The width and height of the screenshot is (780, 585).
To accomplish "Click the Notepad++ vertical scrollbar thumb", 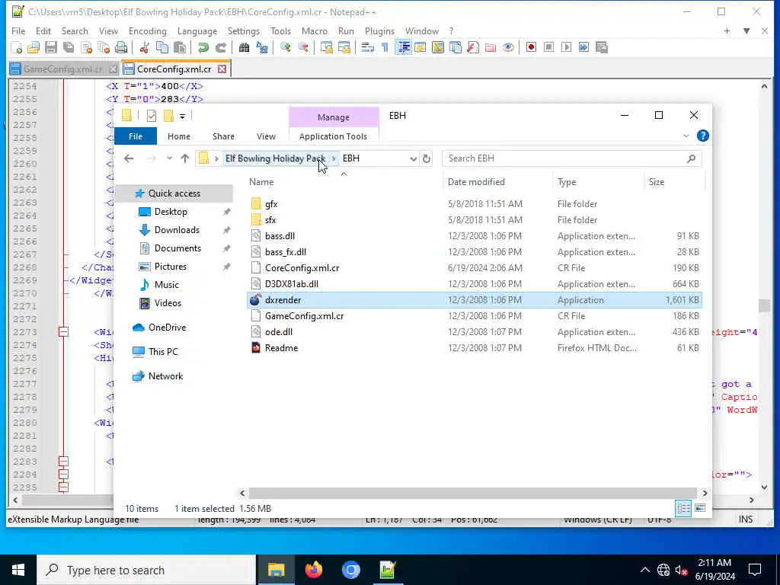I will click(x=764, y=305).
